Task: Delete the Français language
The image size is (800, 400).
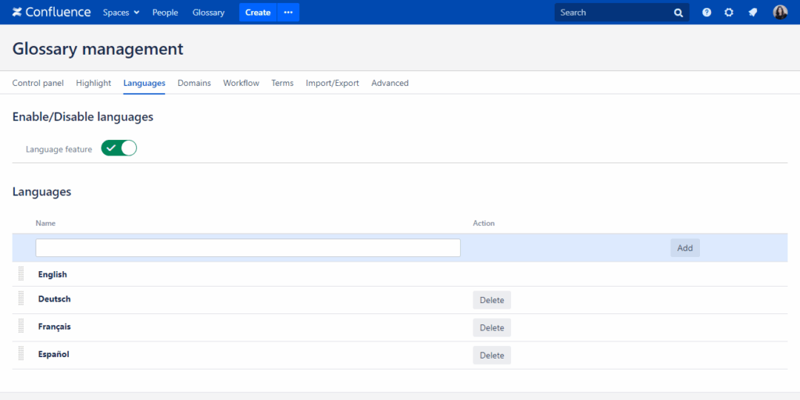Action: click(491, 327)
